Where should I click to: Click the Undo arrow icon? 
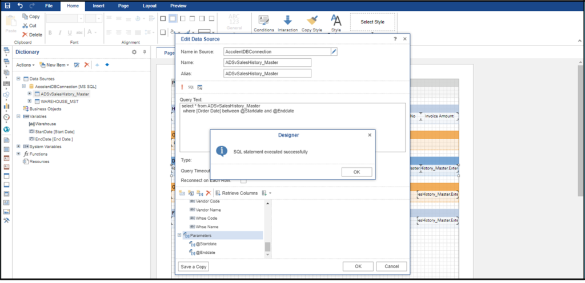(x=20, y=6)
